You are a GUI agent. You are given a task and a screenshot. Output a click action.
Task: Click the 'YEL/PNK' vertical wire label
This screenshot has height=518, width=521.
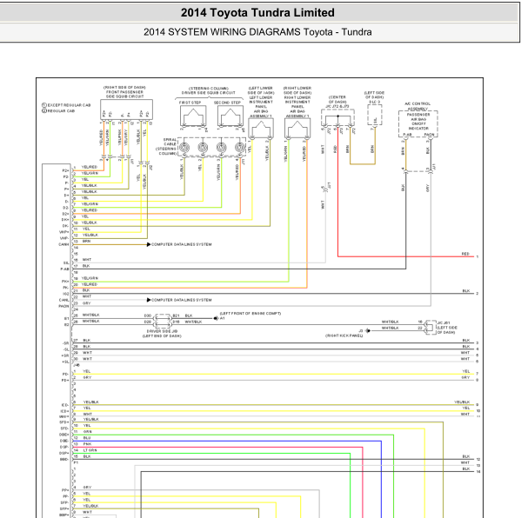pos(119,137)
